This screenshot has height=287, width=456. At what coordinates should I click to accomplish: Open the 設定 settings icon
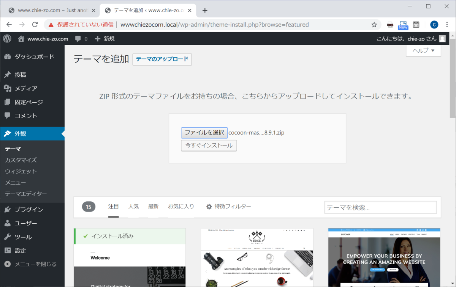[x=8, y=250]
